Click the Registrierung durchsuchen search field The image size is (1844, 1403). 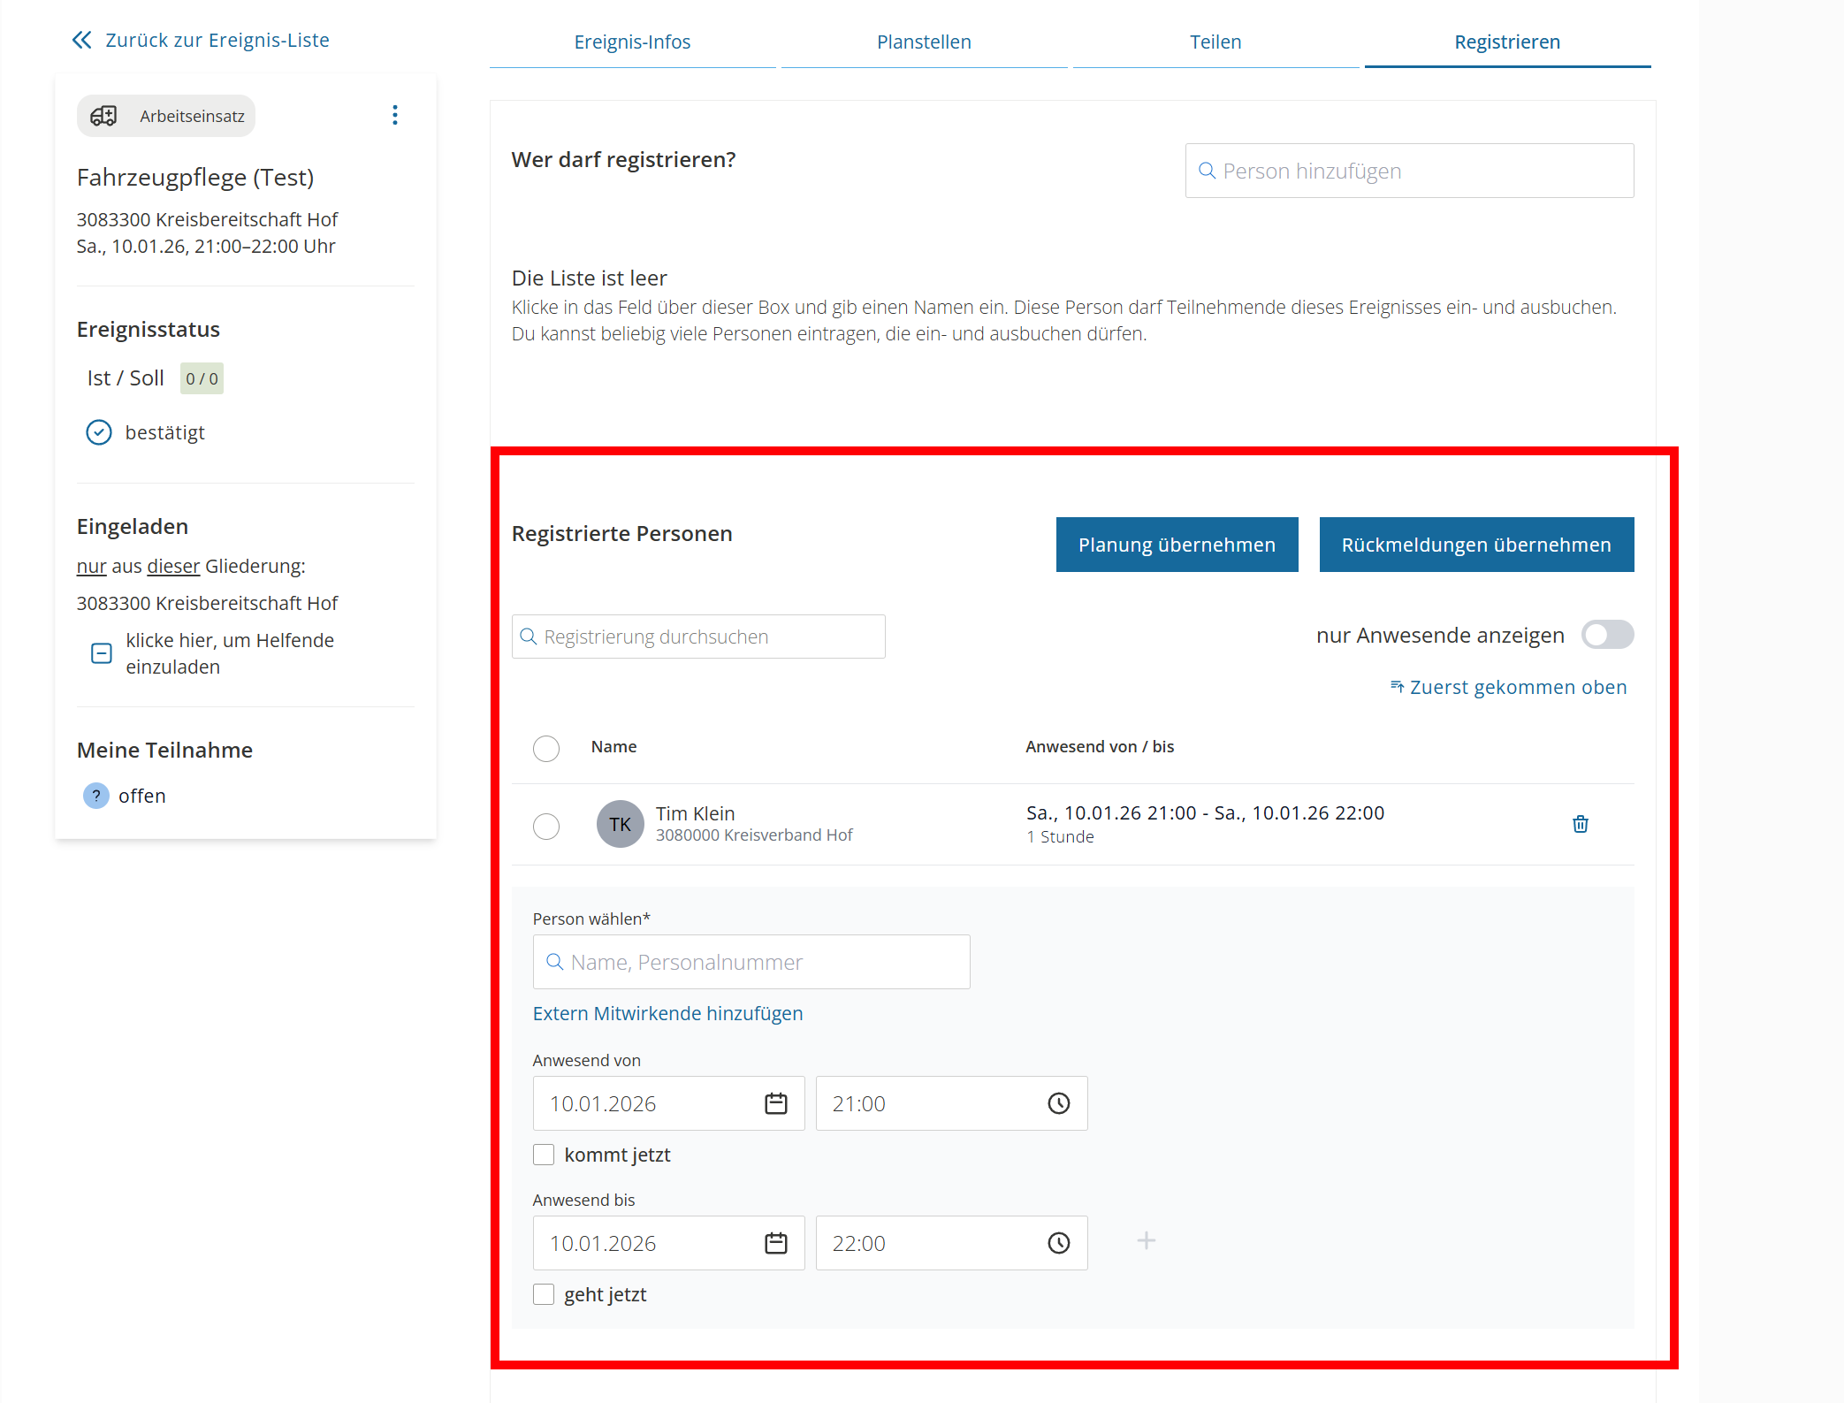click(698, 637)
